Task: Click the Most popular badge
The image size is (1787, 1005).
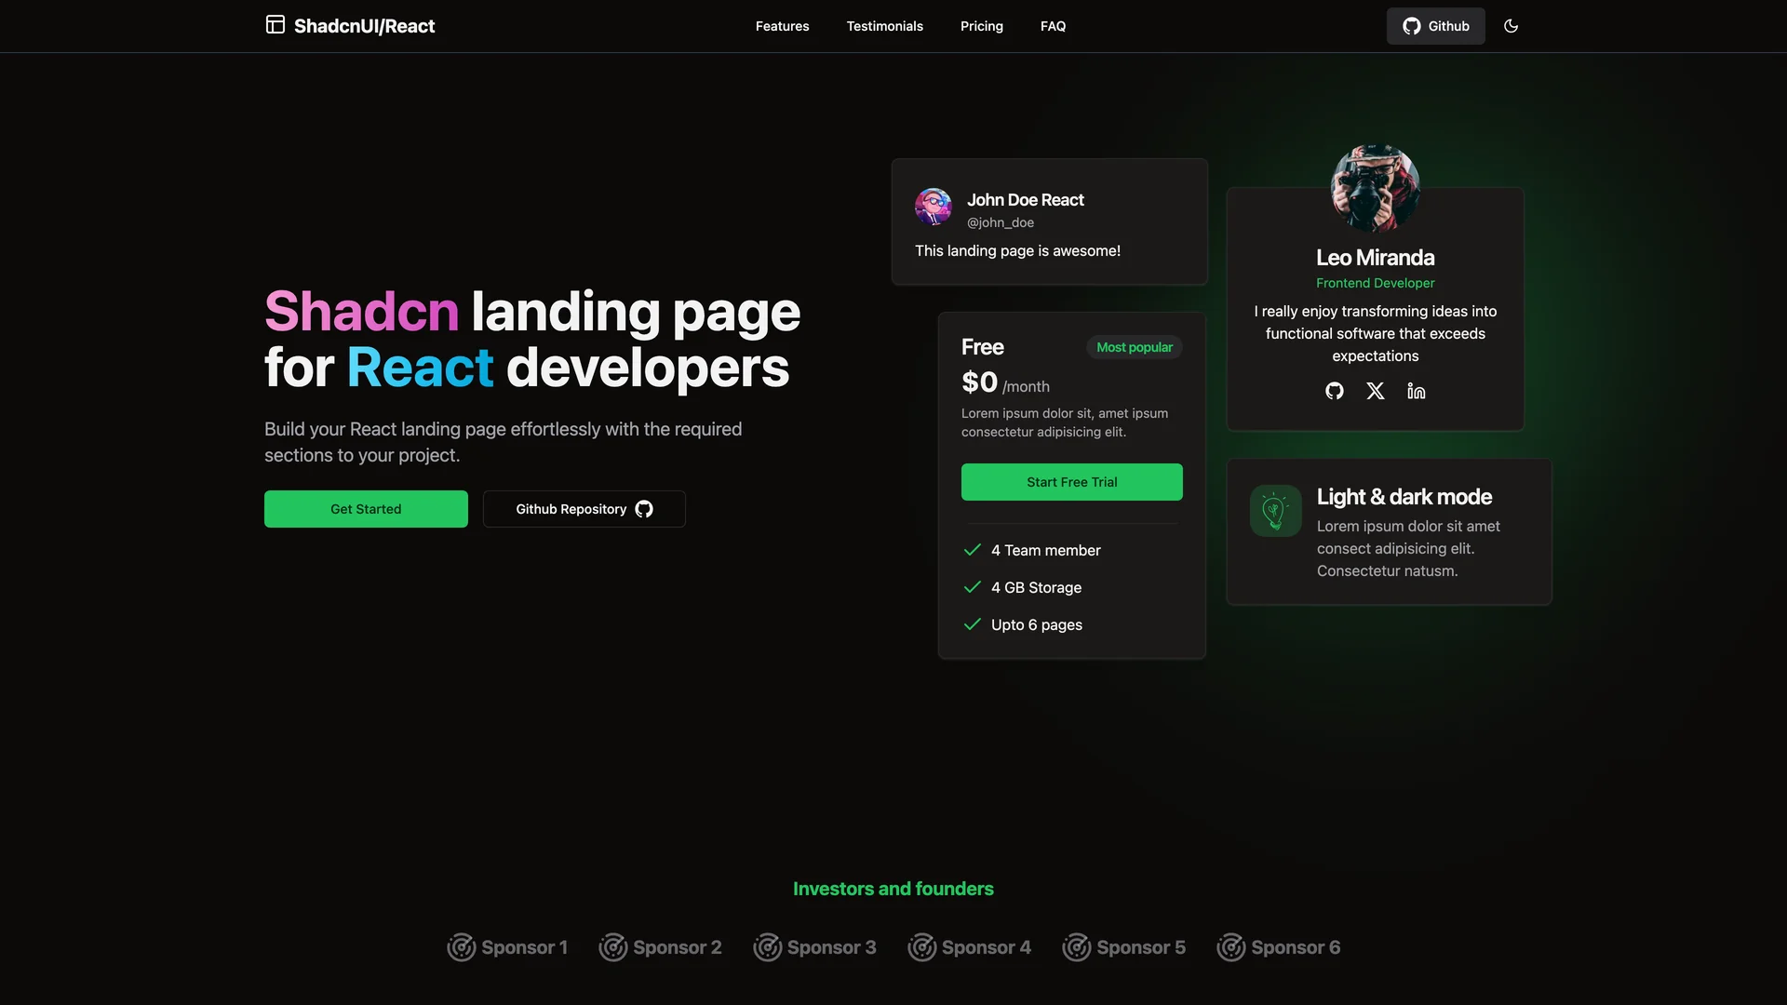Action: point(1135,347)
